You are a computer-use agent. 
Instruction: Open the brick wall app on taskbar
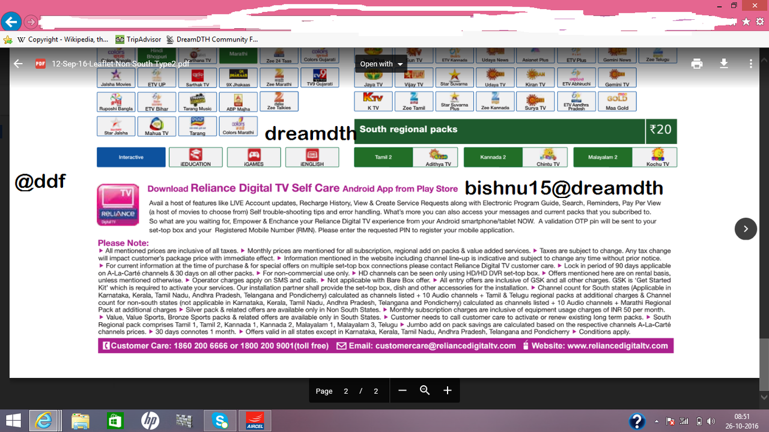click(184, 421)
